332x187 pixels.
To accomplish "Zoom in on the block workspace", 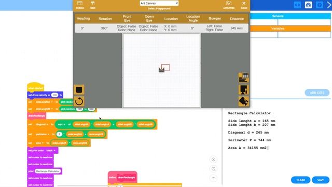I will [213, 159].
